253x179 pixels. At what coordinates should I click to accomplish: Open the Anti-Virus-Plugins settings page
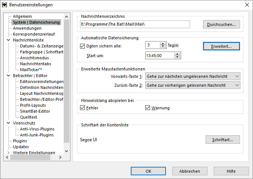[37, 129]
